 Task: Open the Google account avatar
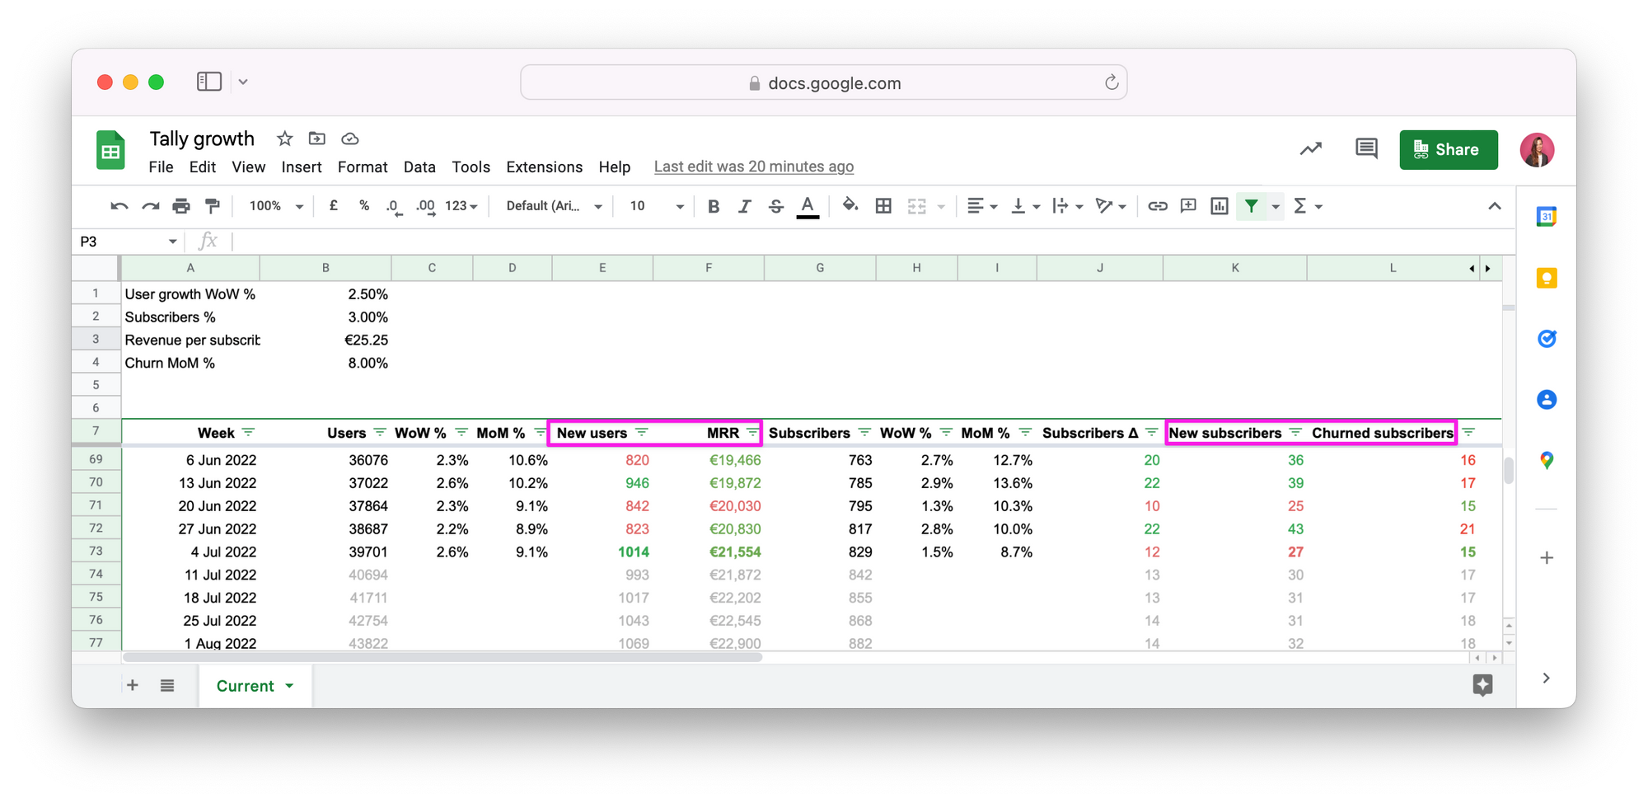pos(1537,149)
